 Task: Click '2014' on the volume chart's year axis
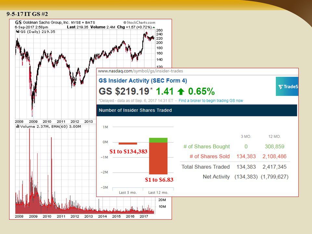pyautogui.click(x=102, y=216)
